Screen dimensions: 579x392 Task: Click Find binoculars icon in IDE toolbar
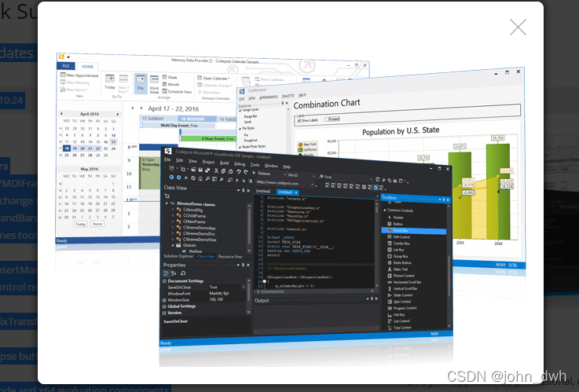(321, 177)
